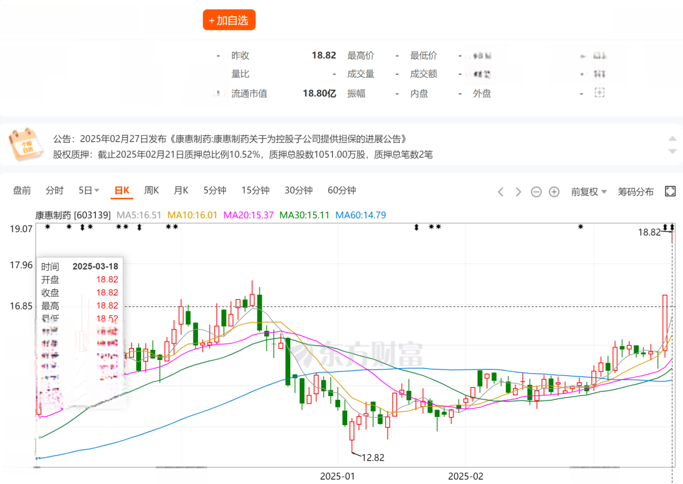The image size is (683, 484).
Task: Select the 日K daily candlestick tab
Action: point(121,190)
